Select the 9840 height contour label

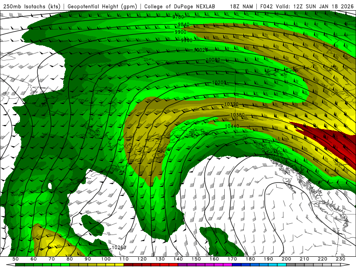point(183,24)
